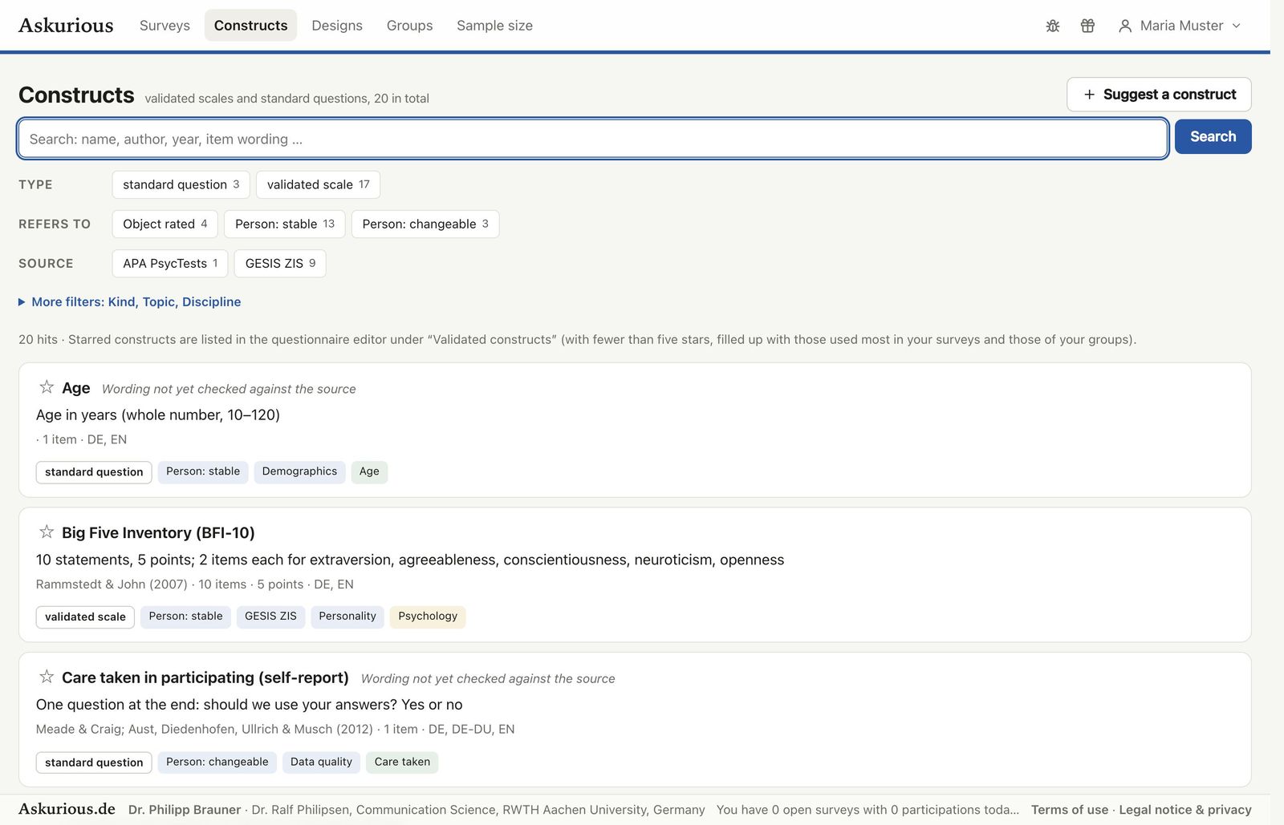
Task: Click the user profile icon
Action: (1125, 26)
